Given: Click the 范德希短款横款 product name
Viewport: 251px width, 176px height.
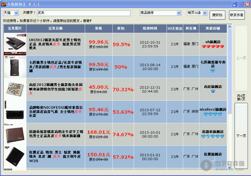Looking at the screenshot, I should tap(56, 134).
